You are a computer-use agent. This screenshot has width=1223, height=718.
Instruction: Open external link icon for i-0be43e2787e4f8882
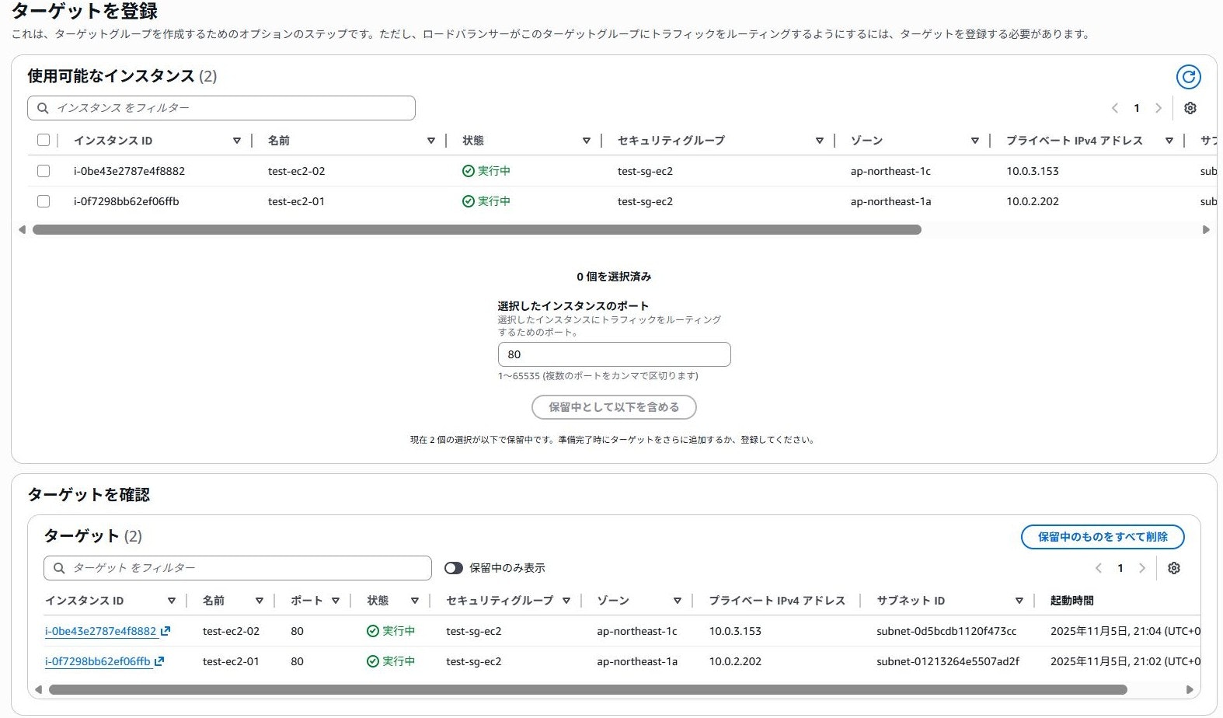(x=165, y=631)
